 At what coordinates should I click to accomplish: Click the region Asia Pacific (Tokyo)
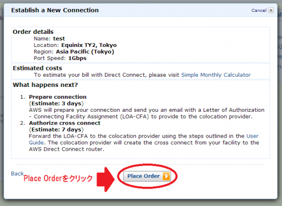pyautogui.click(x=85, y=52)
